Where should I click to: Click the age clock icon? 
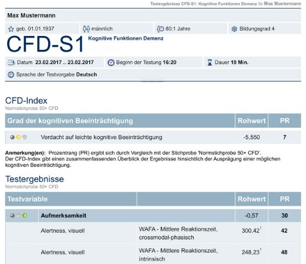pos(160,29)
